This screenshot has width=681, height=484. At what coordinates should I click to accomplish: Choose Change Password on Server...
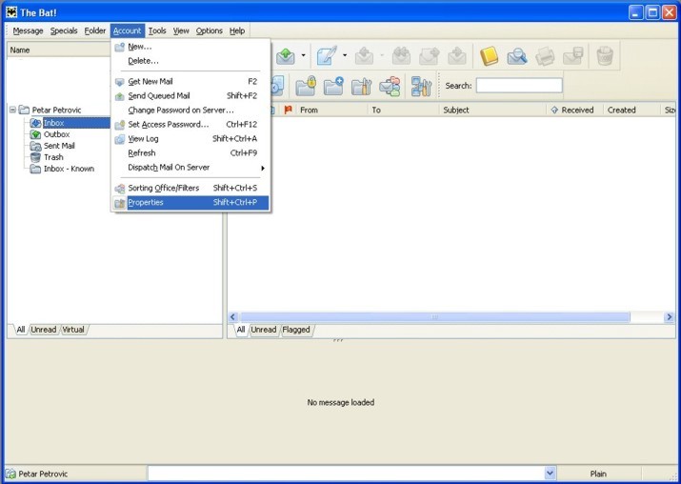[x=190, y=110]
